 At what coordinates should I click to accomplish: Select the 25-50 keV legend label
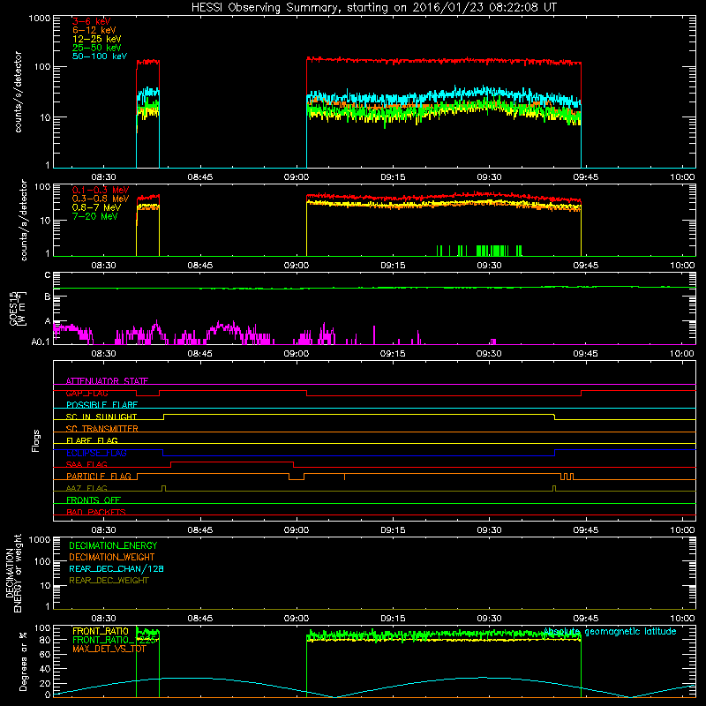[x=97, y=48]
